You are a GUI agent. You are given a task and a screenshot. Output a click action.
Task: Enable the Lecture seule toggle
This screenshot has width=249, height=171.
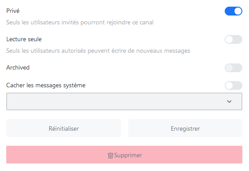pos(233,39)
